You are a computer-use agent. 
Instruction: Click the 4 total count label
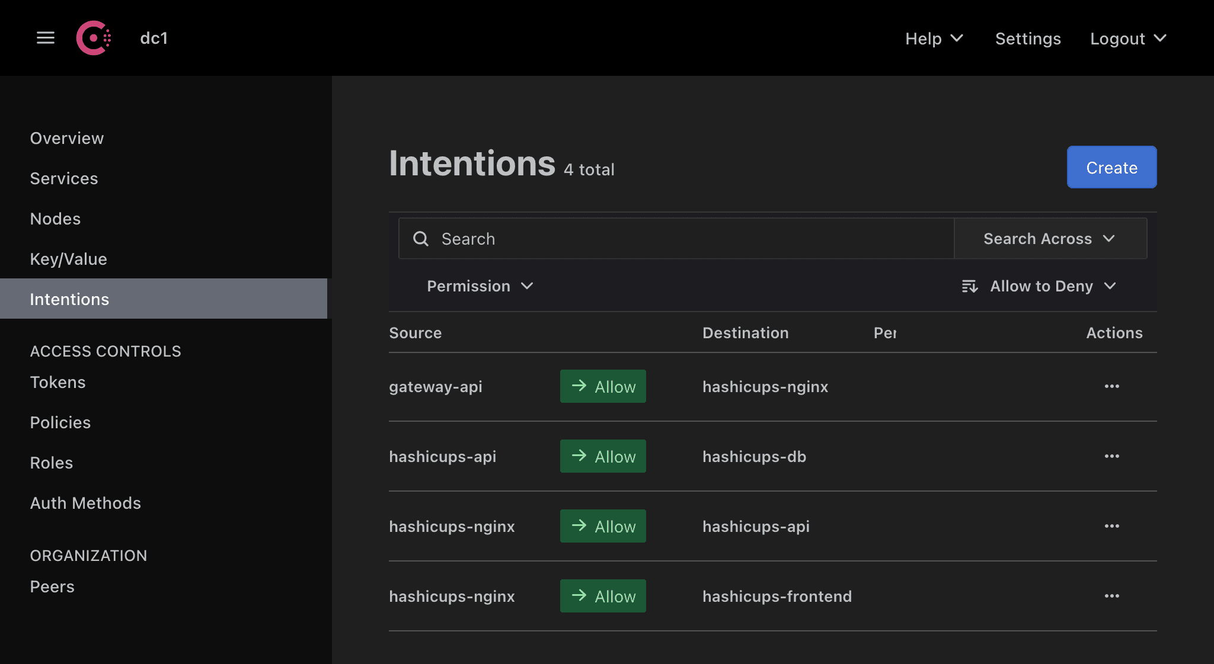[x=589, y=169]
